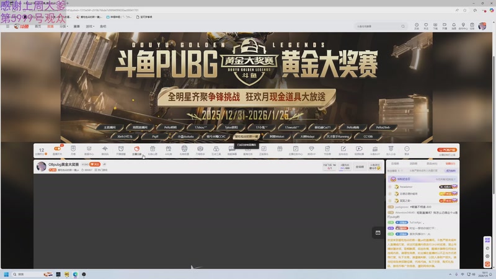
Task: Open the 直播 nav tab
Action: tap(50, 26)
